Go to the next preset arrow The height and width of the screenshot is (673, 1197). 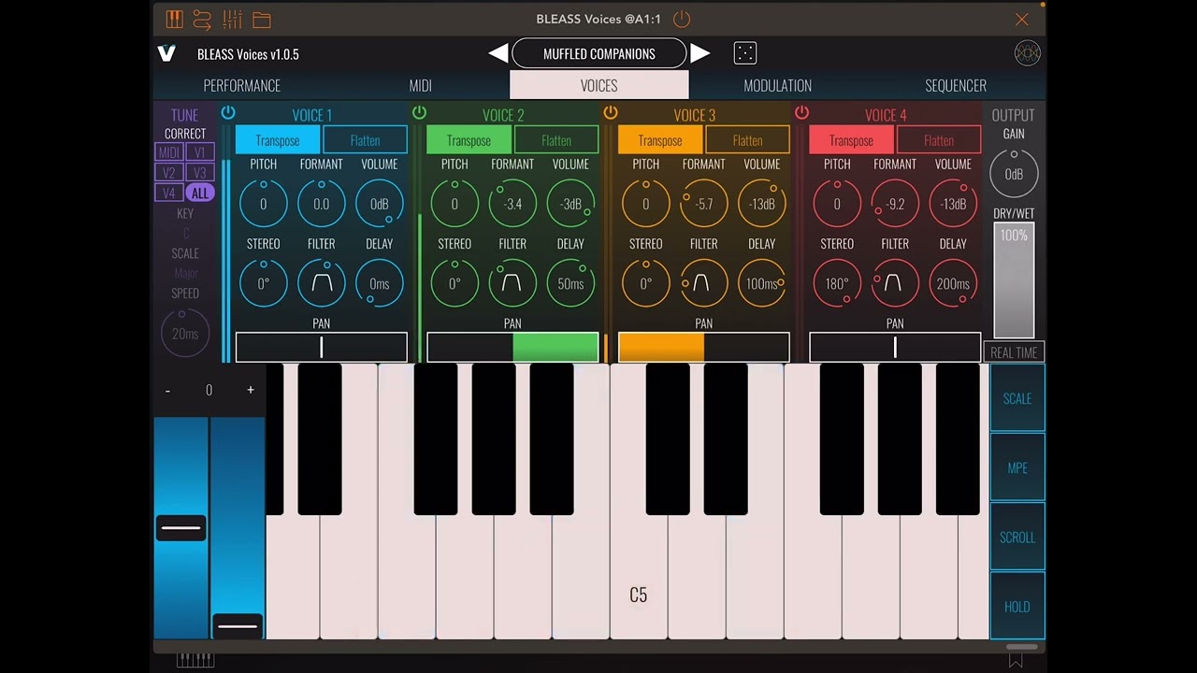click(x=699, y=53)
